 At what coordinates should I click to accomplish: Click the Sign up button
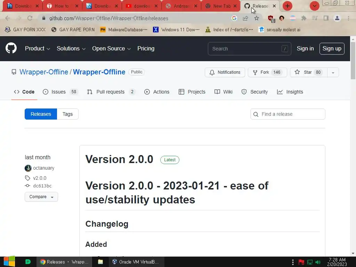click(x=332, y=49)
